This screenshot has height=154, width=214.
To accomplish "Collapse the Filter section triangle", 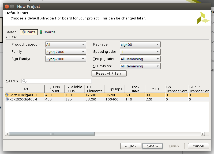I will pyautogui.click(x=6, y=37).
